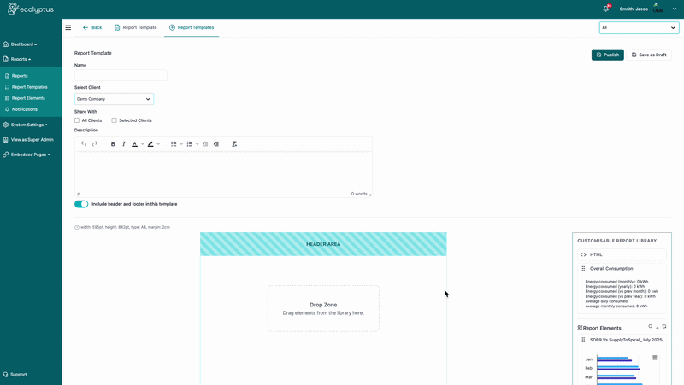Insert a numbered list
The height and width of the screenshot is (385, 684).
[x=189, y=143]
